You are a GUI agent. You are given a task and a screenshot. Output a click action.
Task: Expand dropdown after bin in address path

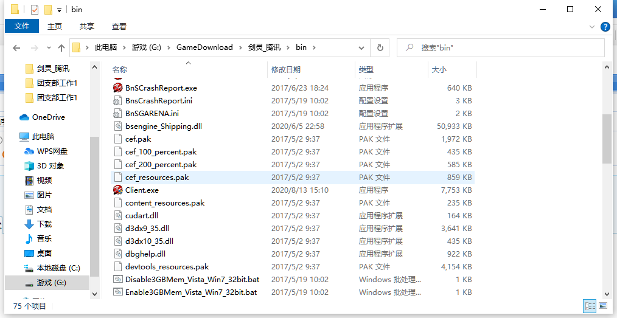[x=314, y=47]
